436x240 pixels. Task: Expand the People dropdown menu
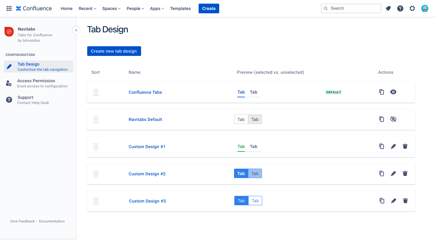[x=135, y=8]
